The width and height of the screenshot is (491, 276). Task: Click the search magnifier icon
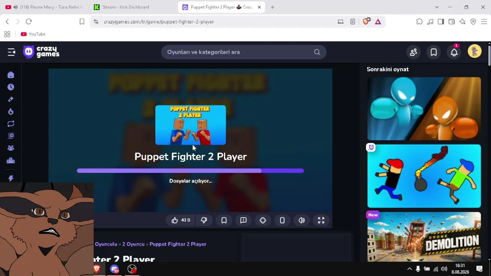point(317,52)
